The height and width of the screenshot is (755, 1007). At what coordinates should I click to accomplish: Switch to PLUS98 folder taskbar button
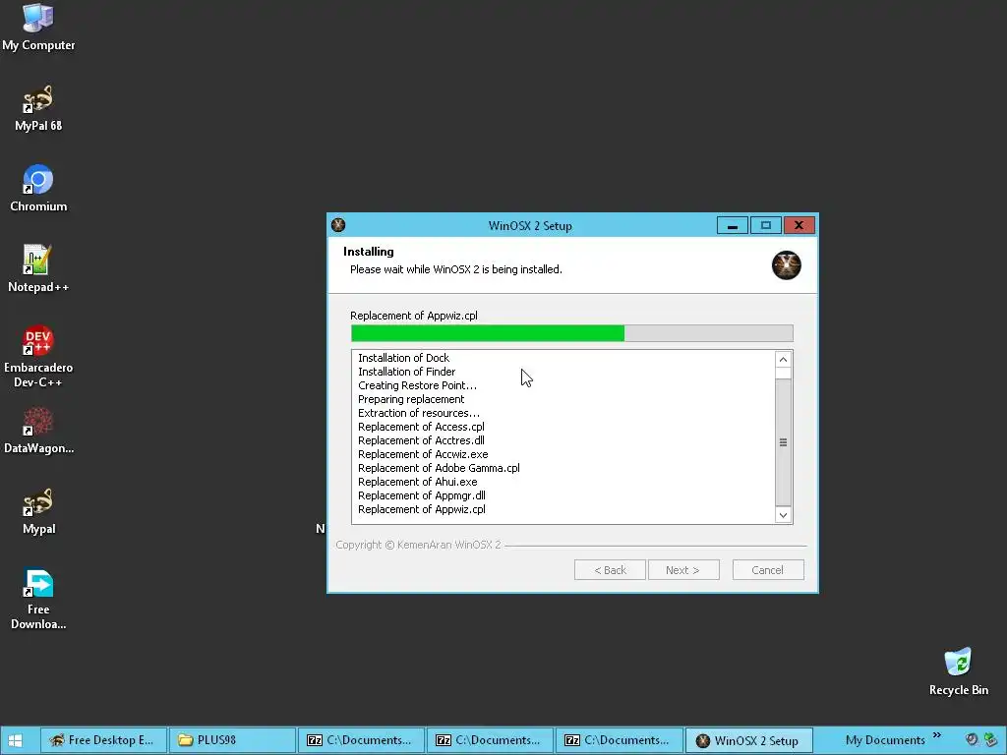[x=232, y=740]
